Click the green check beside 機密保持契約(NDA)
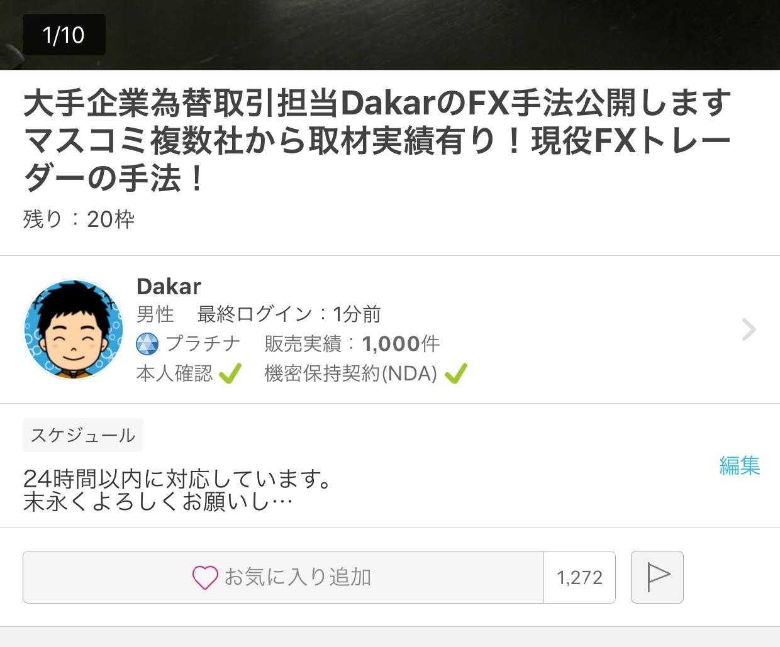 [x=456, y=374]
